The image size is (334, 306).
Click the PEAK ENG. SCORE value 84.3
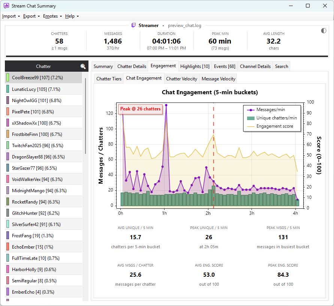(283, 275)
